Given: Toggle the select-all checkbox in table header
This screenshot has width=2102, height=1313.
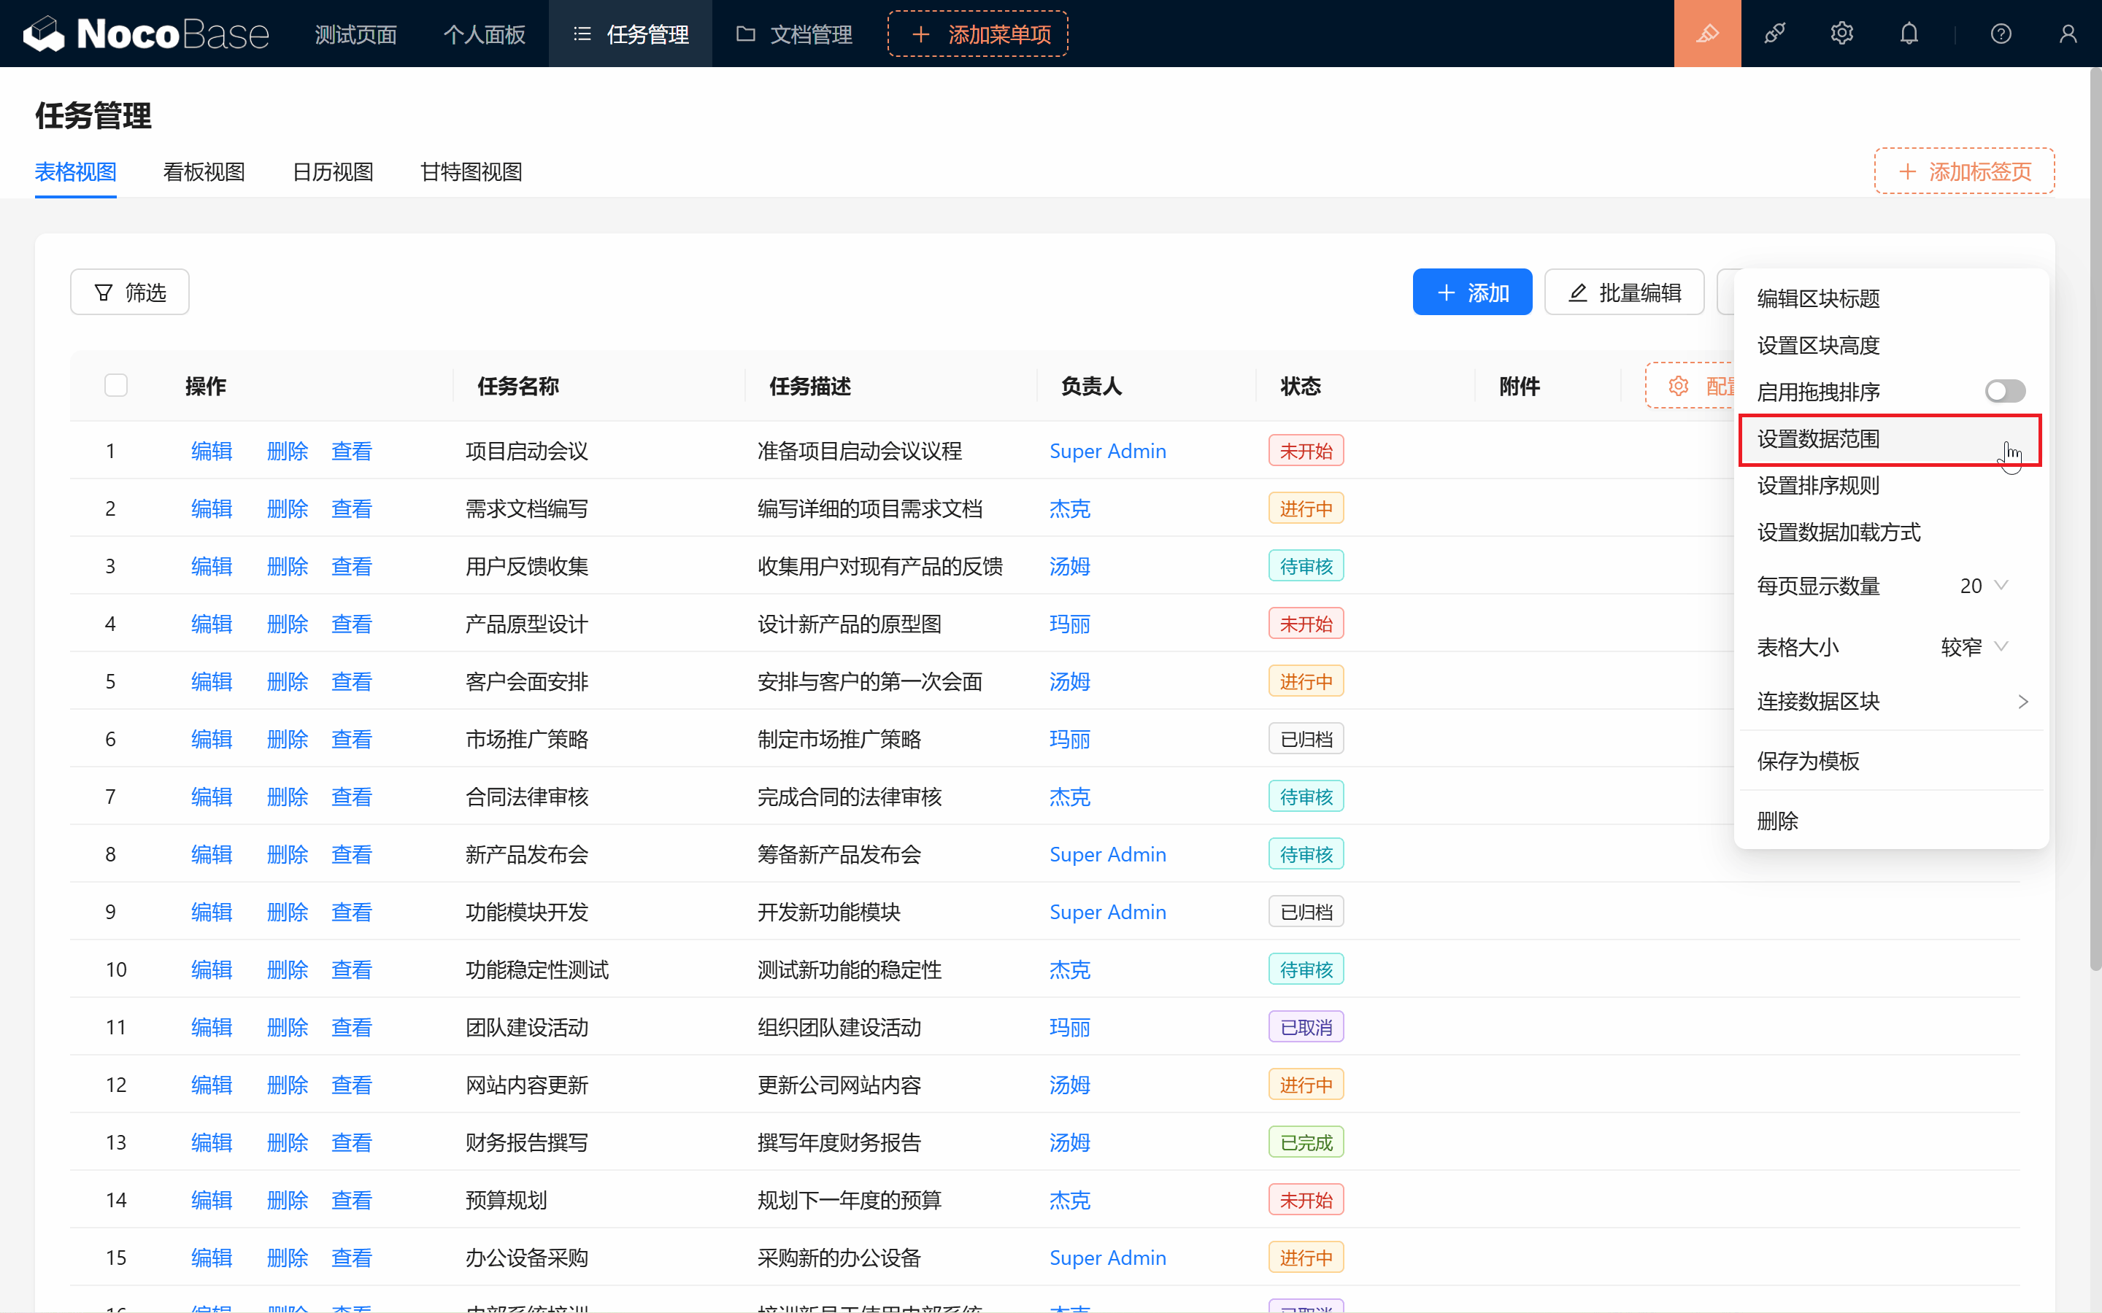Looking at the screenshot, I should 115,386.
